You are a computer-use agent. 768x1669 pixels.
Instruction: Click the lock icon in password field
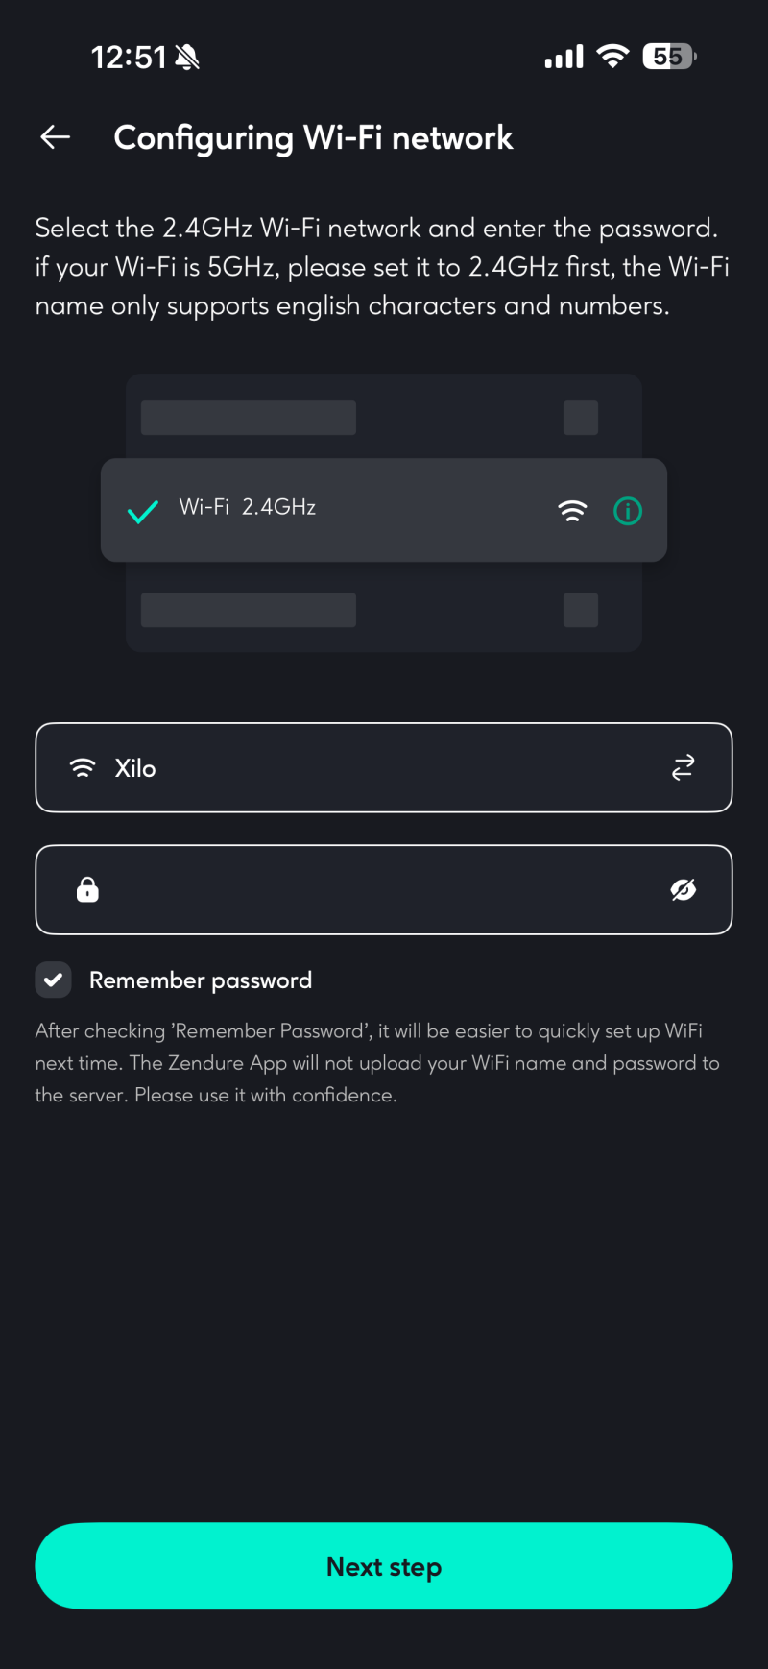pyautogui.click(x=87, y=890)
